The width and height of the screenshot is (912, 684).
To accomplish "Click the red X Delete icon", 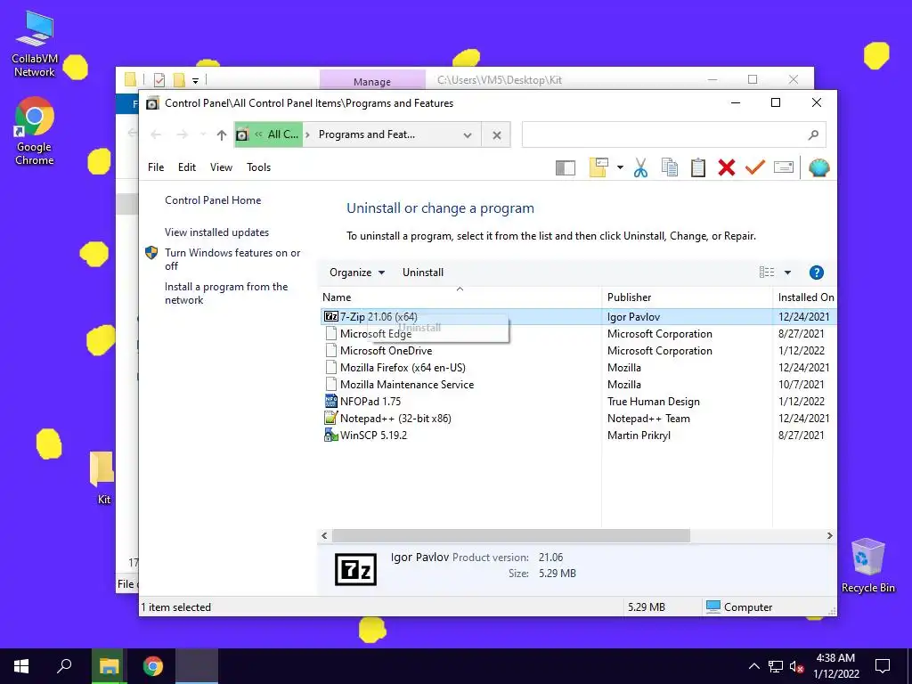I will 726,167.
